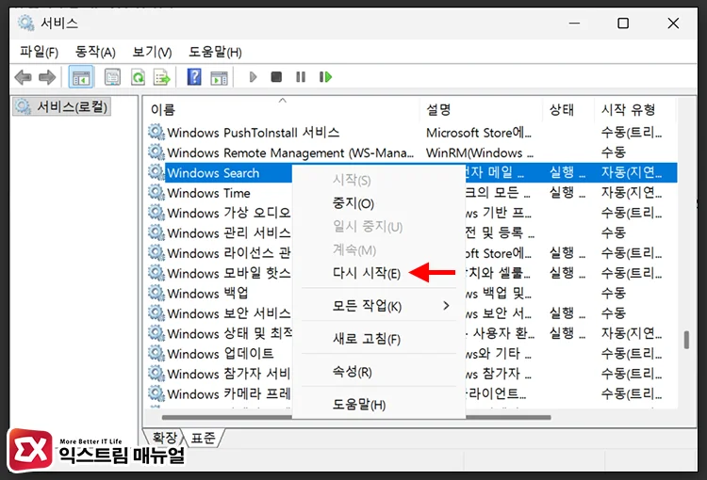Screen dimensions: 707x480
Task: Maximize the 서비스 window
Action: click(x=623, y=23)
